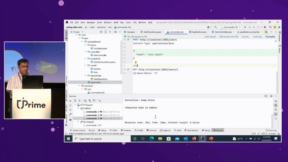Toggle the Project tool window stripe button

(66, 35)
